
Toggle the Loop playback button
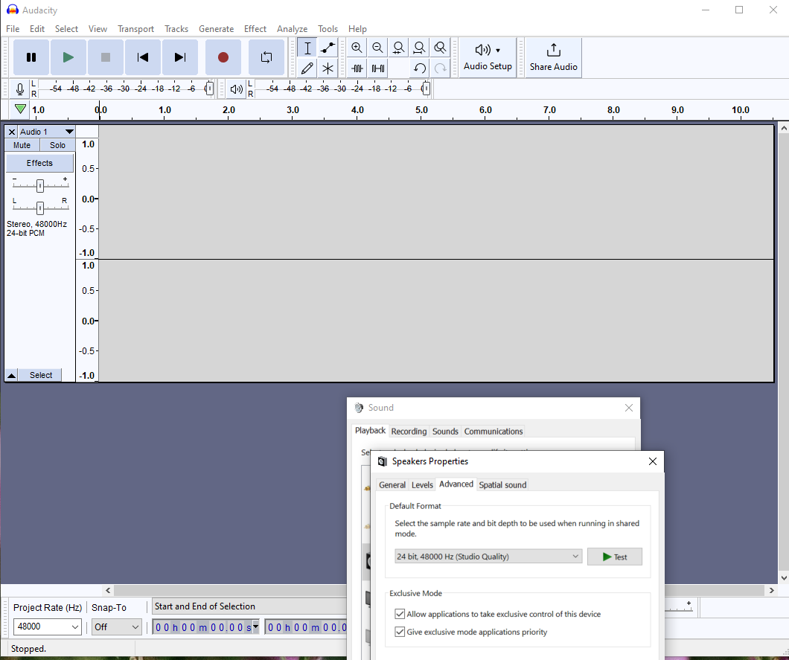point(266,57)
